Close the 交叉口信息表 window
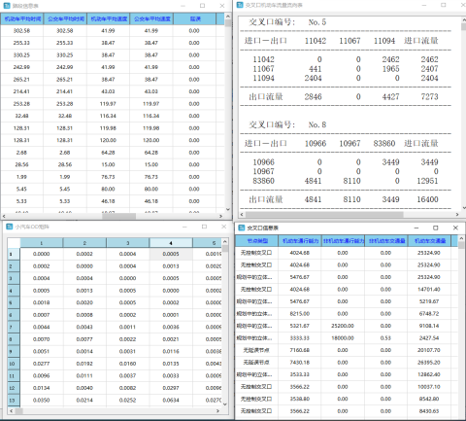This screenshot has height=421, width=466. tap(455, 228)
